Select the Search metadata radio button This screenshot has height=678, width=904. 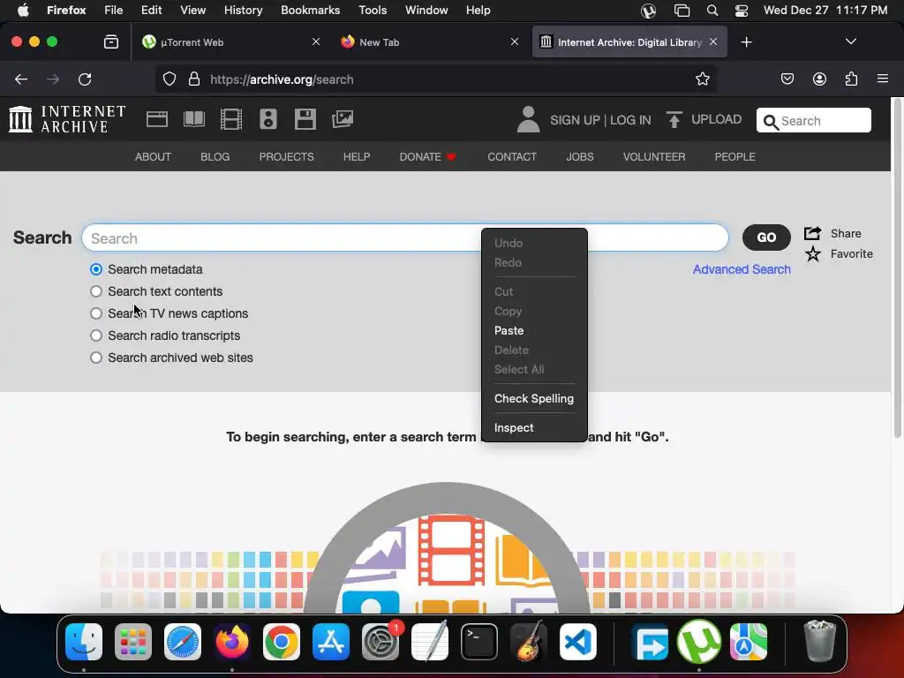point(96,269)
